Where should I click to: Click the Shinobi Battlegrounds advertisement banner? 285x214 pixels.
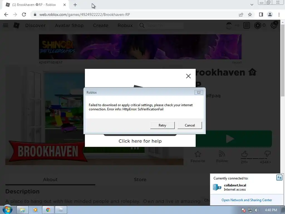click(140, 47)
